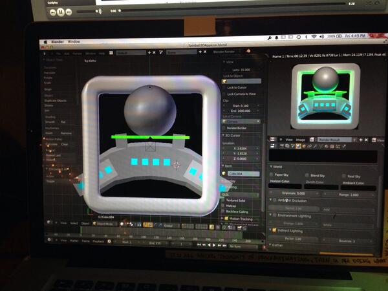Pause playback in the media player window
The width and height of the screenshot is (388, 291).
[x=61, y=12]
